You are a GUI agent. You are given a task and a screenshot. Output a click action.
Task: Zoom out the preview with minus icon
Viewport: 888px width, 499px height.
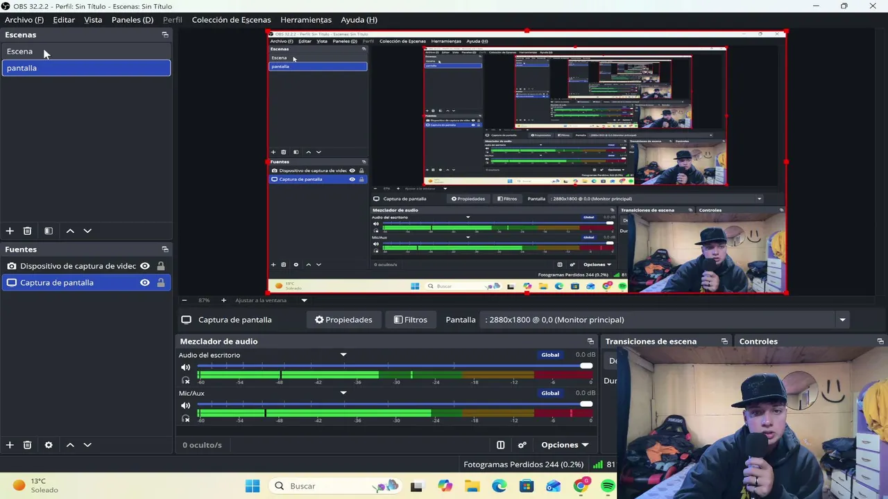pos(185,300)
